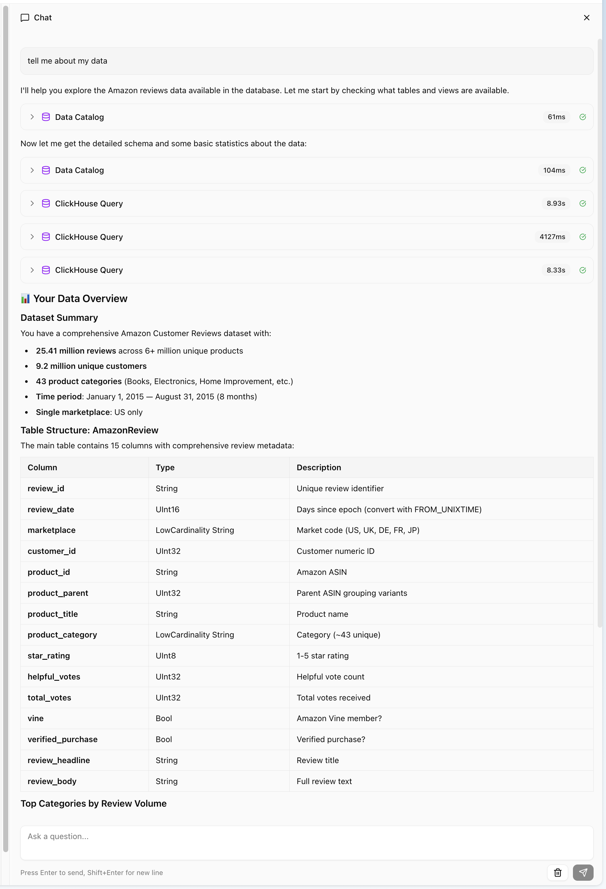The height and width of the screenshot is (889, 606).
Task: Close the Chat panel
Action: [586, 17]
